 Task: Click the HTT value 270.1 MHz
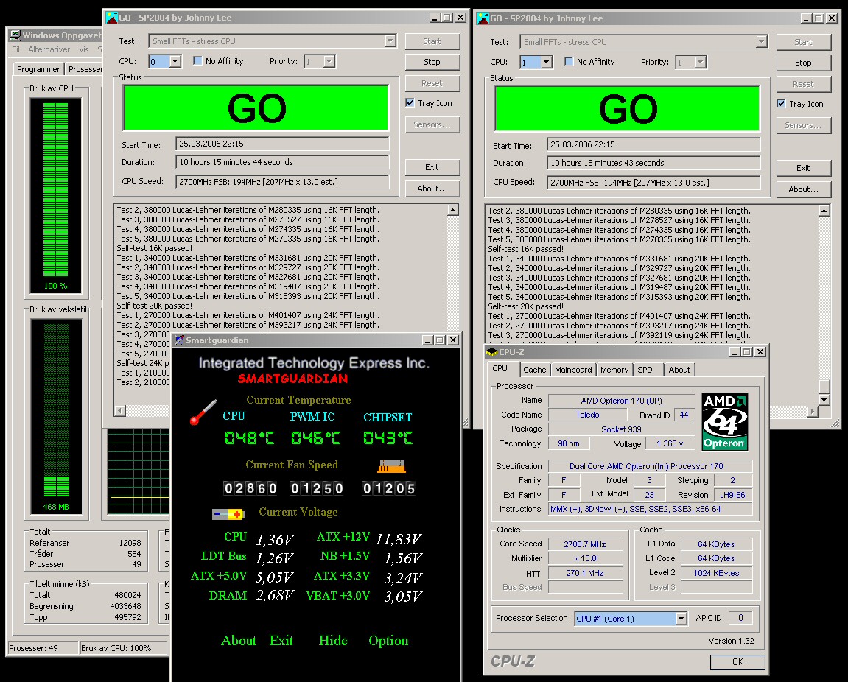(x=585, y=573)
